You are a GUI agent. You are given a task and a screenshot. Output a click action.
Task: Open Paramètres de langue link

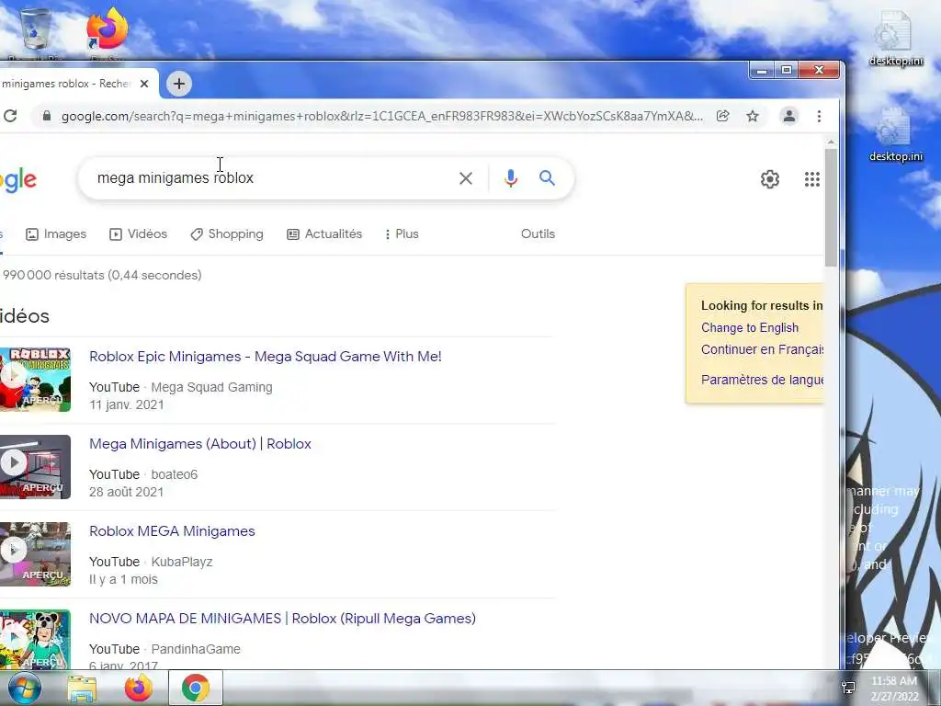762,380
